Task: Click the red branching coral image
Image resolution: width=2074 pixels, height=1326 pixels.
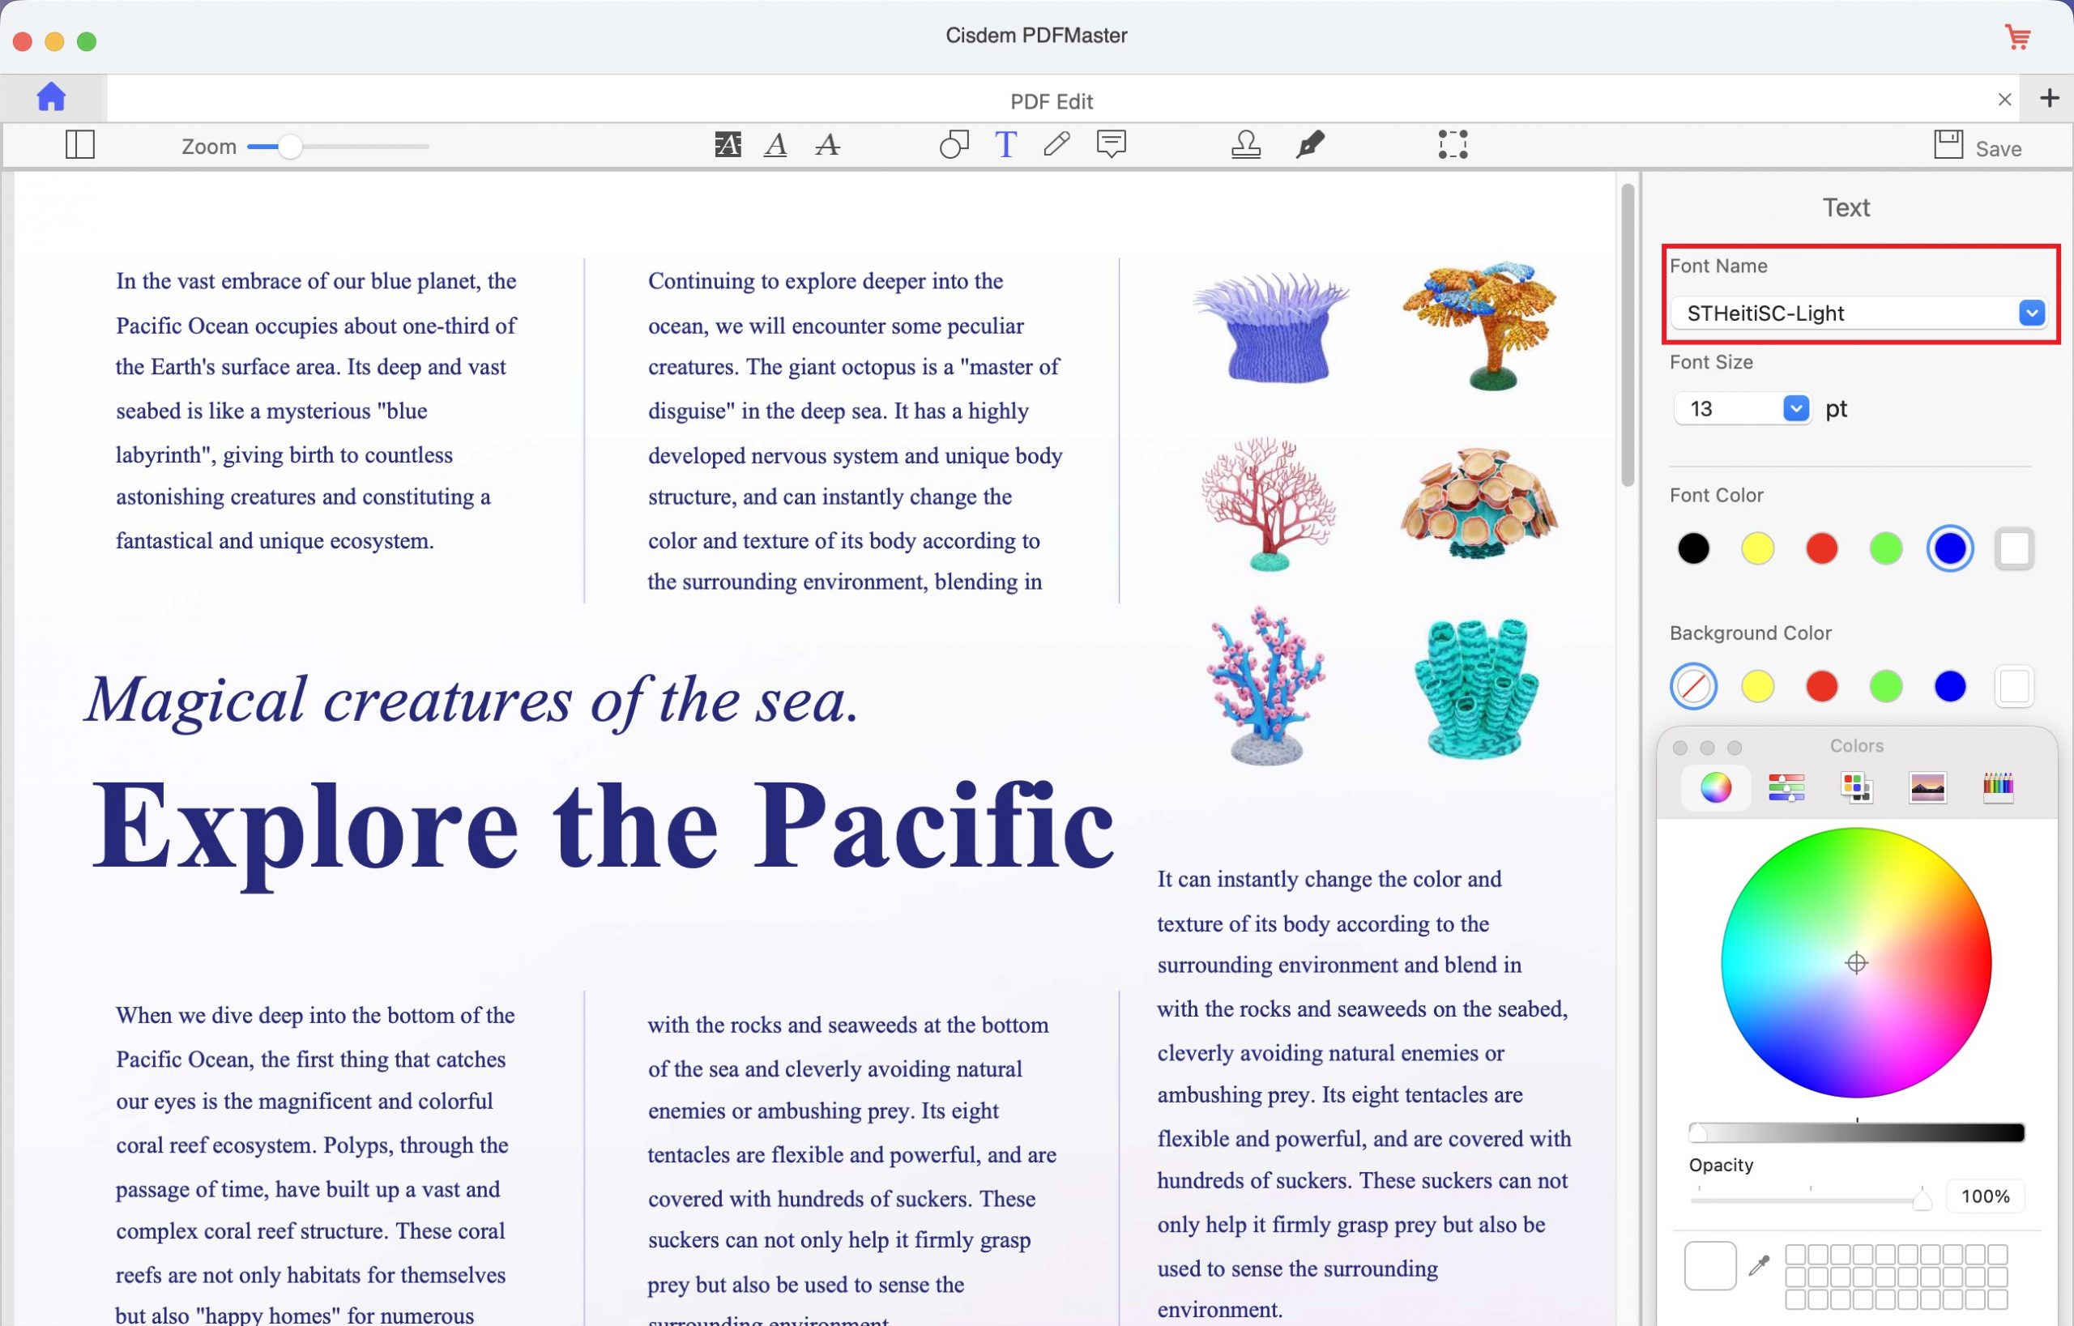Action: (x=1269, y=504)
